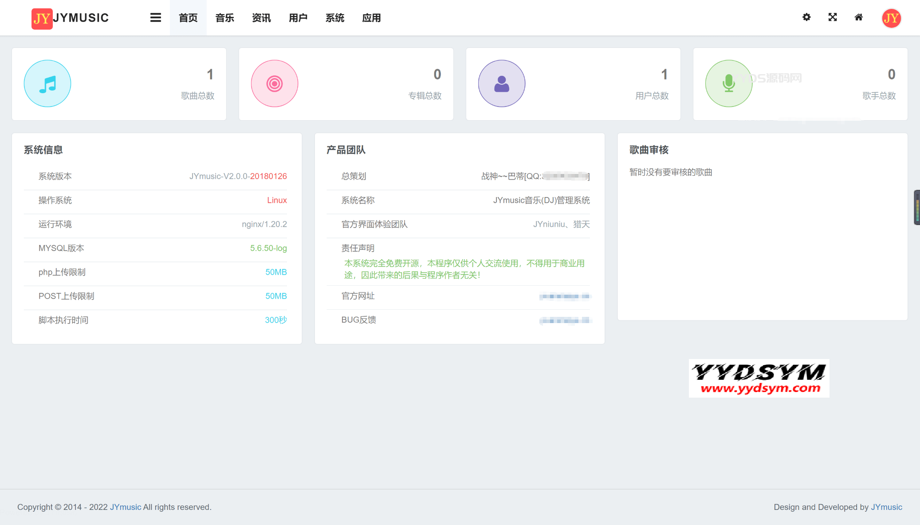The height and width of the screenshot is (525, 920).
Task: Click the fullscreen expand icon
Action: click(x=833, y=17)
